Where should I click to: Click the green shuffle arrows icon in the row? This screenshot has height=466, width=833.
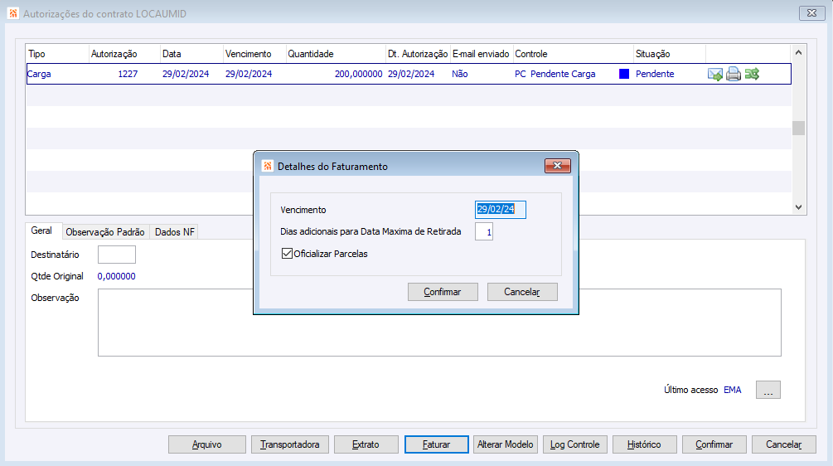pos(752,74)
